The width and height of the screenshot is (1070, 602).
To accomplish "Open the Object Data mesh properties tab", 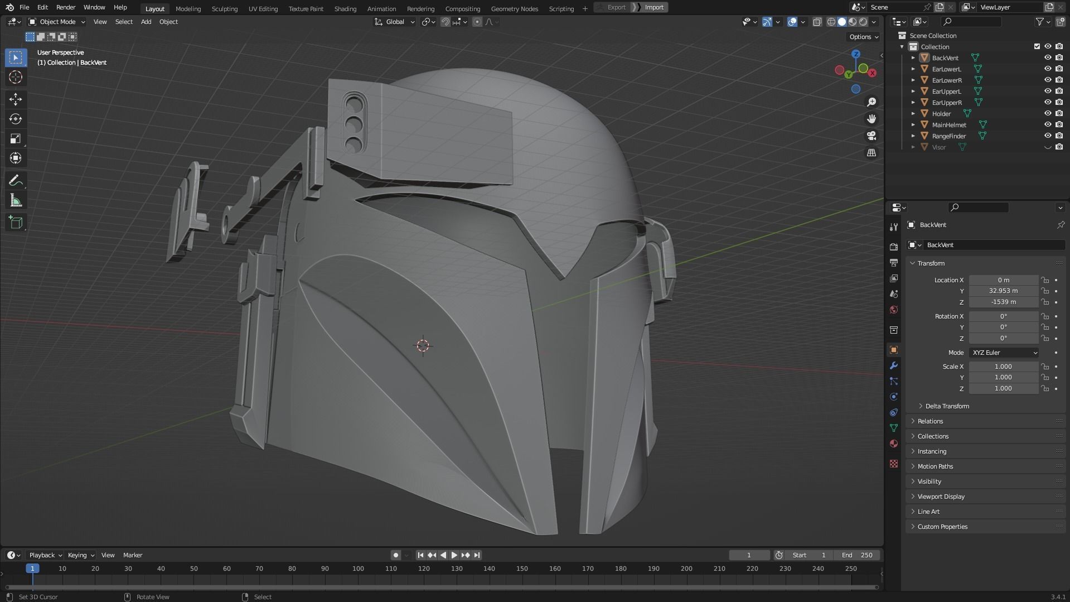I will tap(894, 428).
